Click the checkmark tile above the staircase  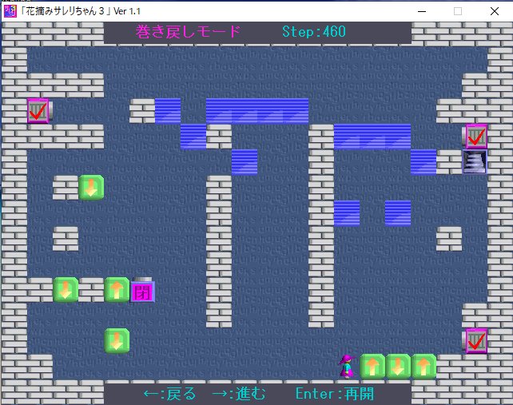[x=475, y=136]
